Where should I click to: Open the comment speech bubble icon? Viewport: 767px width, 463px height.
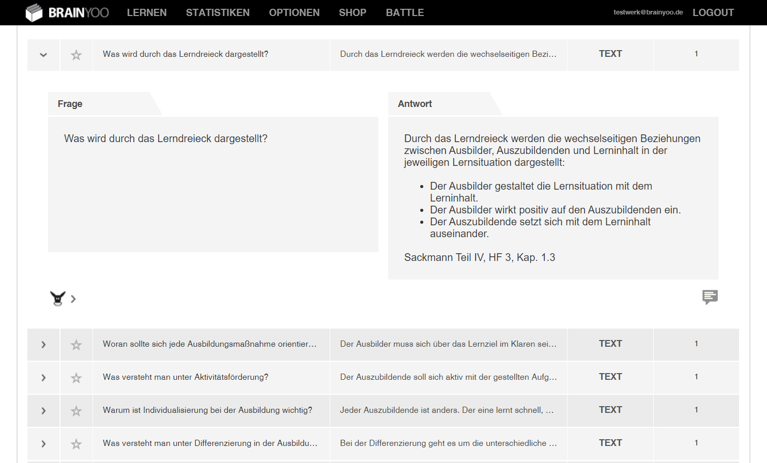click(x=710, y=297)
